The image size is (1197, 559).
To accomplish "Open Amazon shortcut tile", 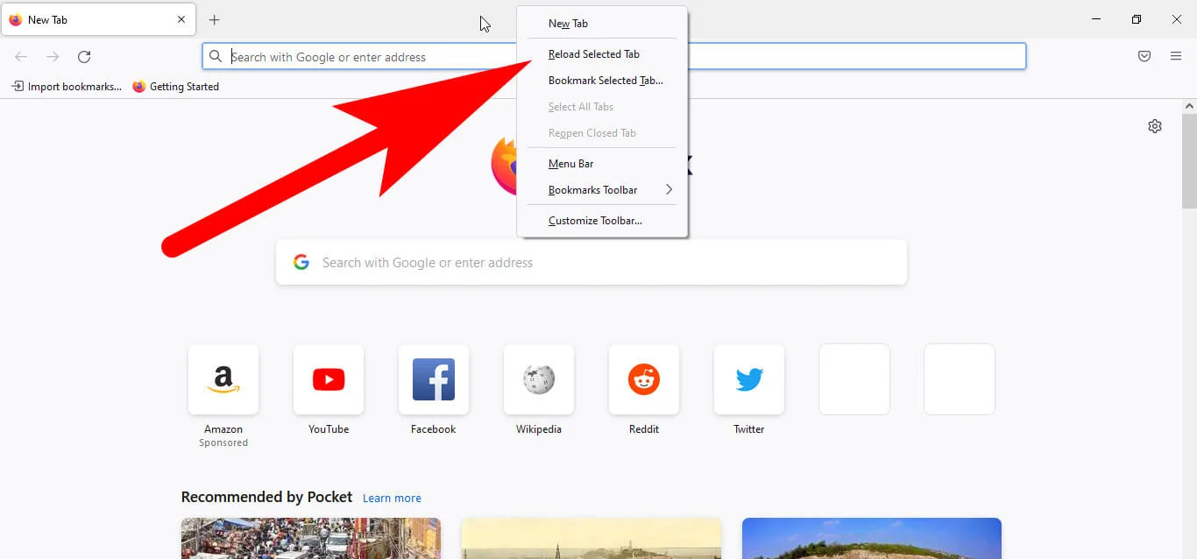I will pyautogui.click(x=223, y=379).
